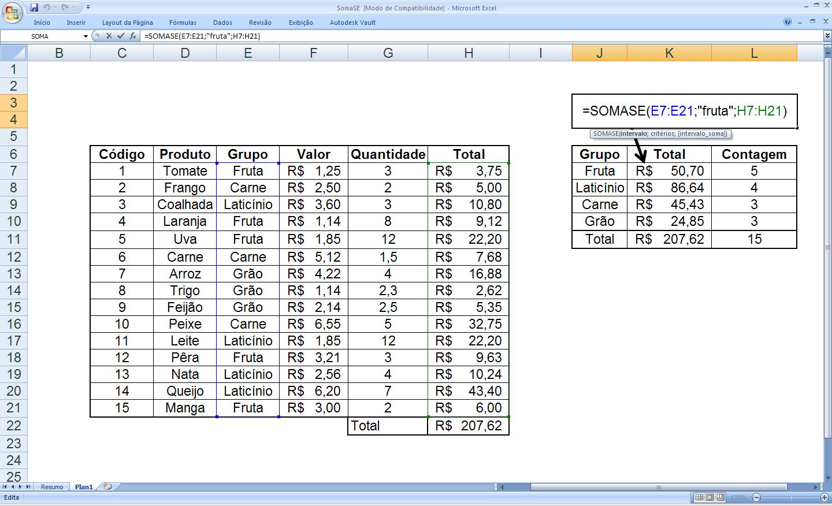Viewport: 832px width, 506px height.
Task: Cancel formula entry with the X icon
Action: 109,35
